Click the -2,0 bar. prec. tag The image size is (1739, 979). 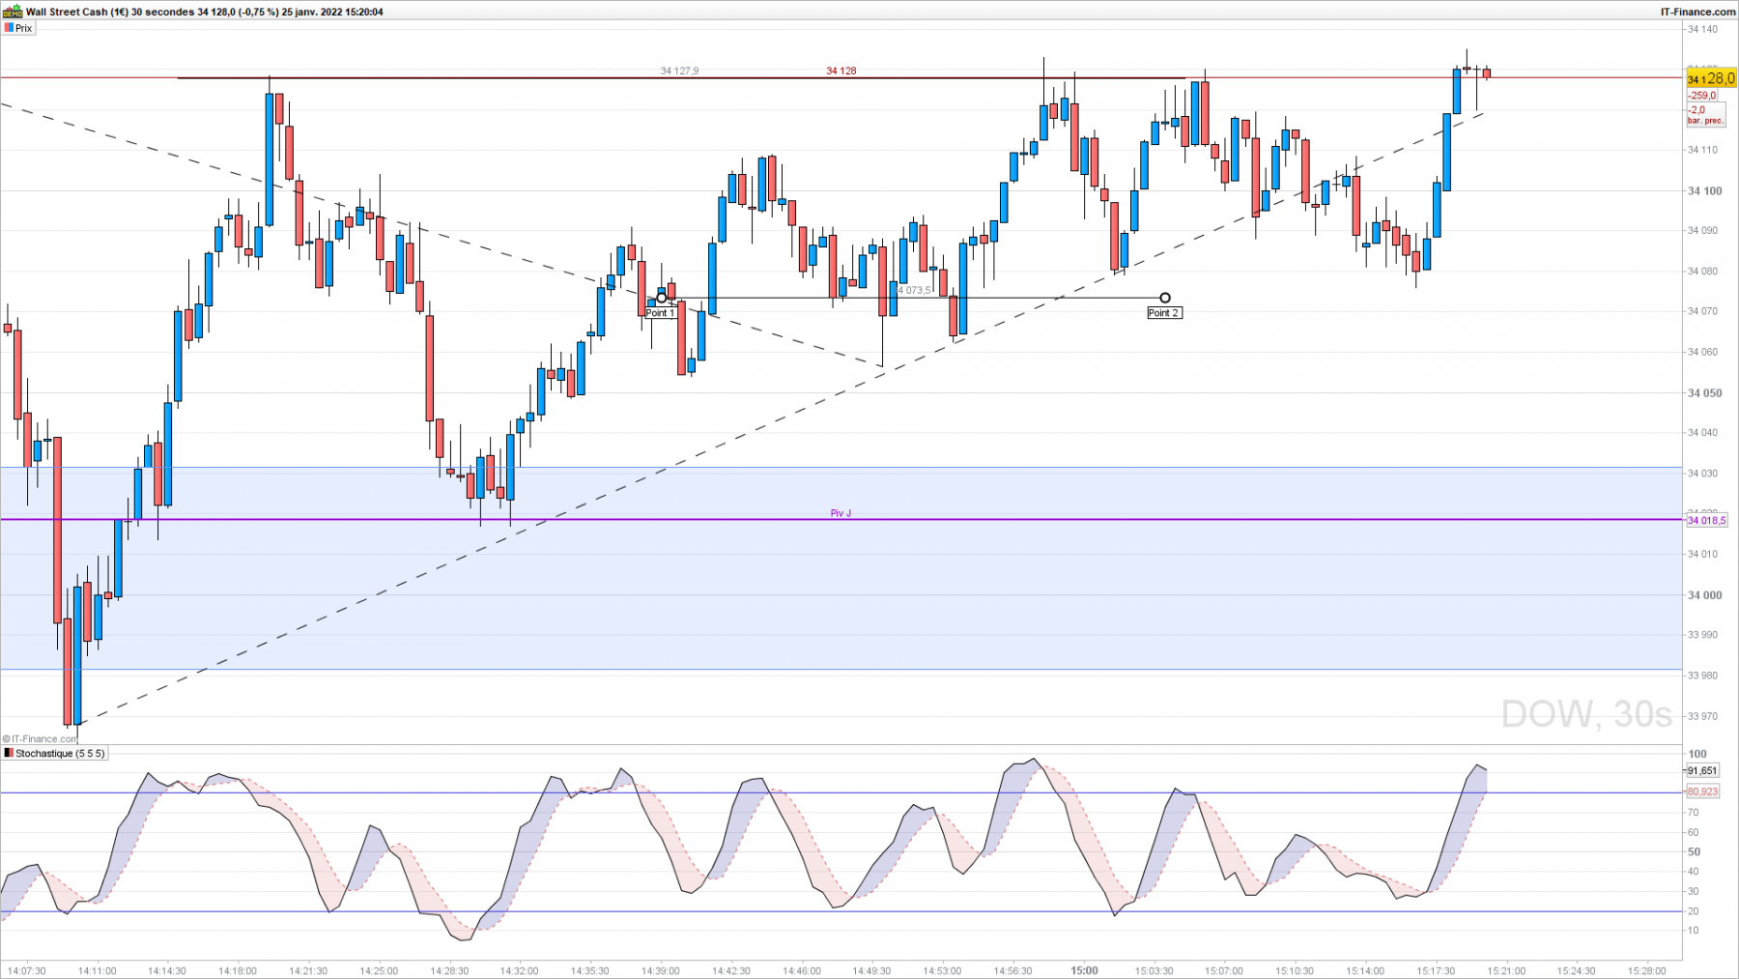[x=1705, y=115]
